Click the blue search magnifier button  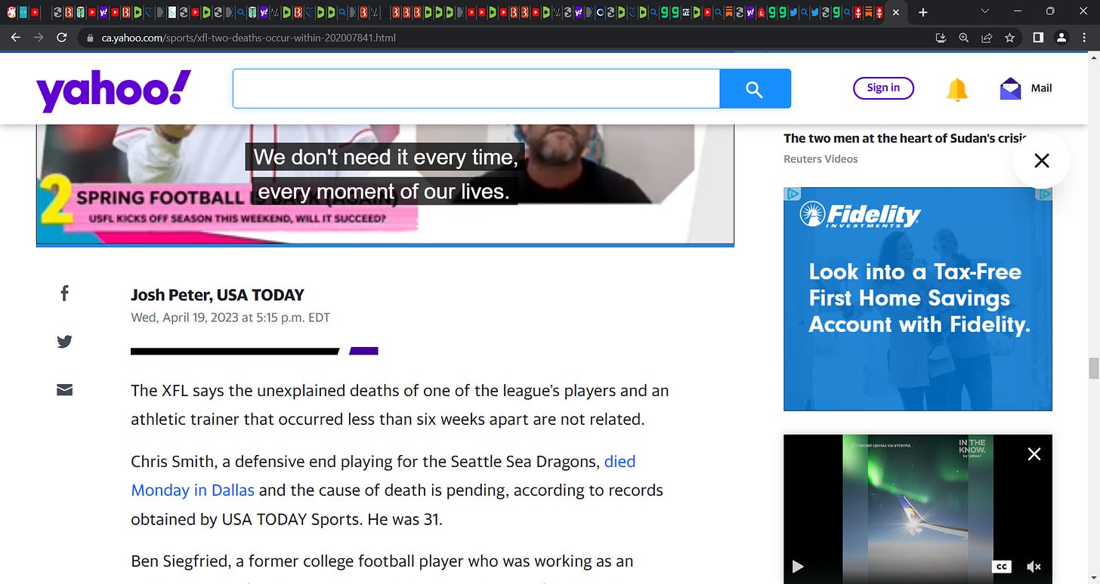point(755,88)
